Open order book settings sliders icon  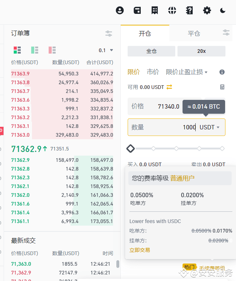pyautogui.click(x=108, y=34)
